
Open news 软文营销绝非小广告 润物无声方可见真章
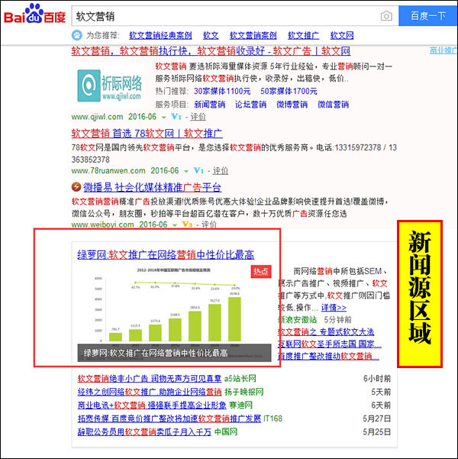[150, 379]
